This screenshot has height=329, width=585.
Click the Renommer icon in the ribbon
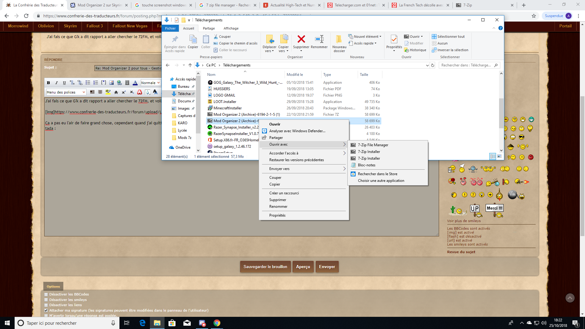319,39
